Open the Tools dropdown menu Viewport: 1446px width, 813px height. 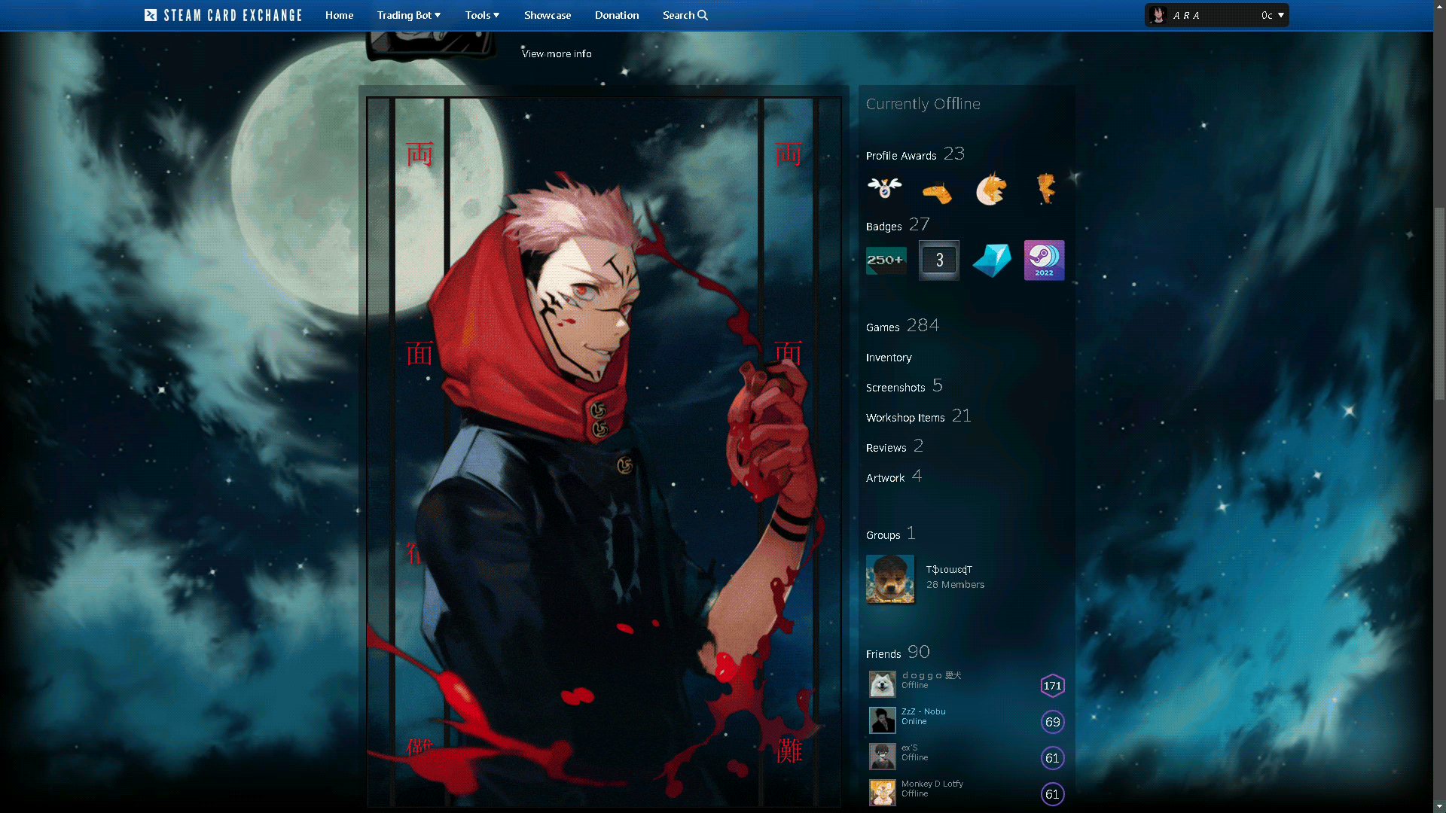tap(482, 15)
